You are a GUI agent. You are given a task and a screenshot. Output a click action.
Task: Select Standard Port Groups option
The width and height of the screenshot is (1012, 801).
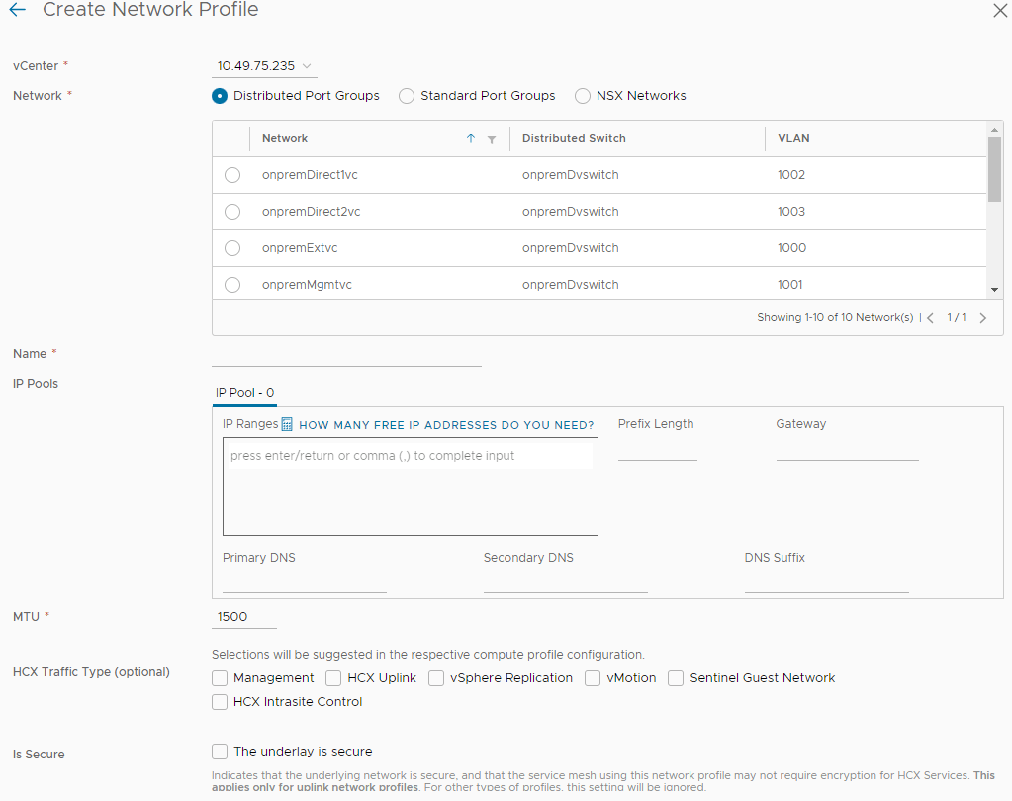click(407, 96)
